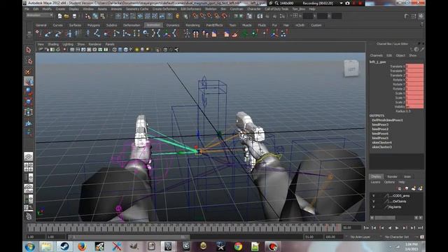Image resolution: width=448 pixels, height=252 pixels.
Task: Click the pink Translate X value field
Action: tap(414, 66)
